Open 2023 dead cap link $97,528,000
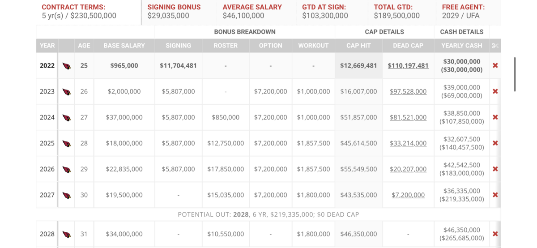 (408, 91)
